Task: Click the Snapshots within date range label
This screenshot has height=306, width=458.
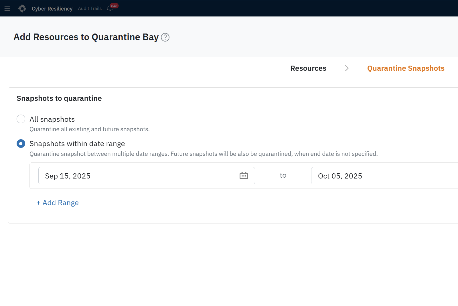Action: pyautogui.click(x=77, y=144)
